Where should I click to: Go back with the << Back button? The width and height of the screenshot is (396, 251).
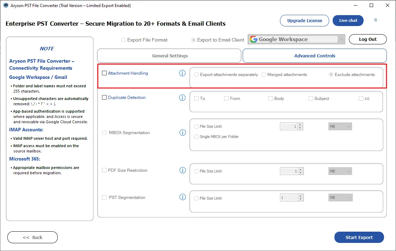(x=33, y=237)
